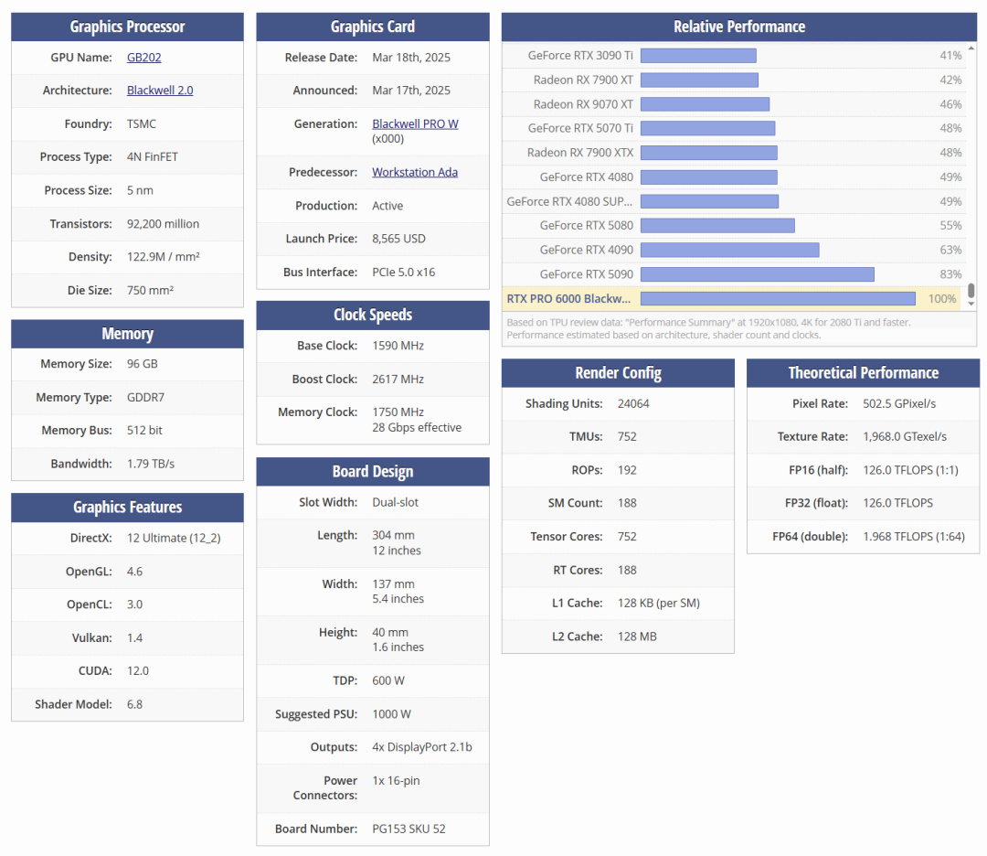Click the 1.968 TFLOPS (1:64) FP64 value
The image size is (987, 856).
click(913, 537)
